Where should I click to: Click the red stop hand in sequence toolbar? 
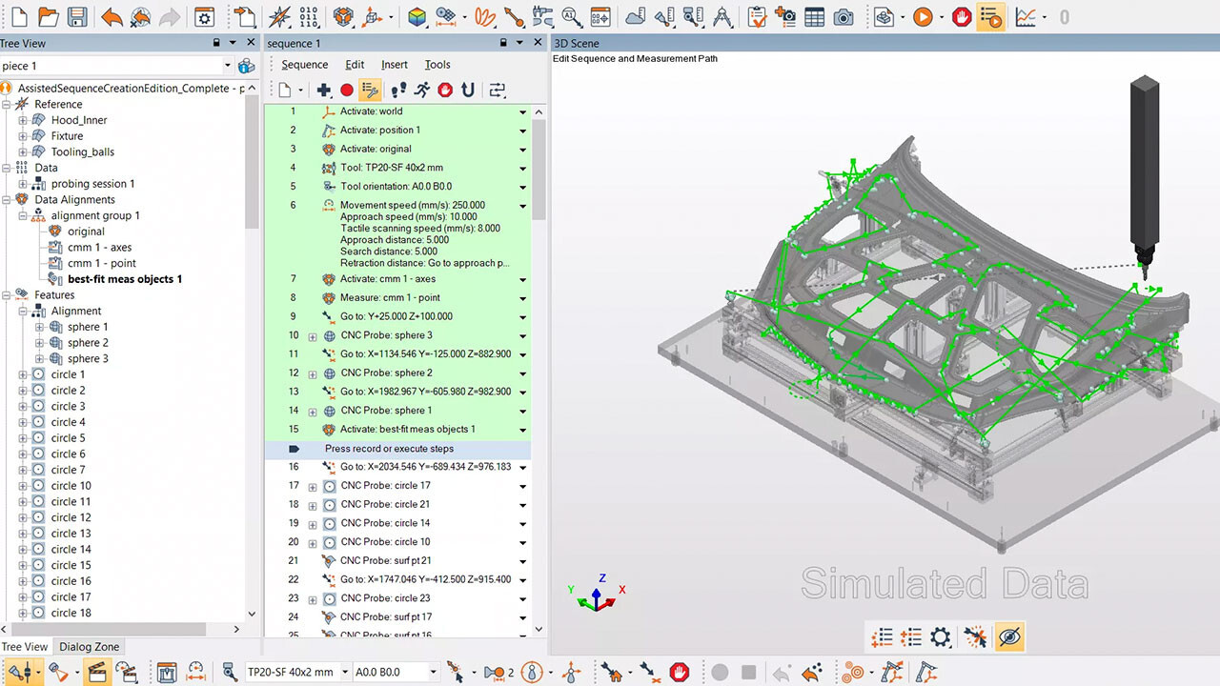click(x=445, y=90)
